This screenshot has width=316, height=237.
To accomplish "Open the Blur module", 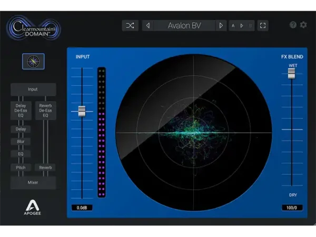I will 21,142.
